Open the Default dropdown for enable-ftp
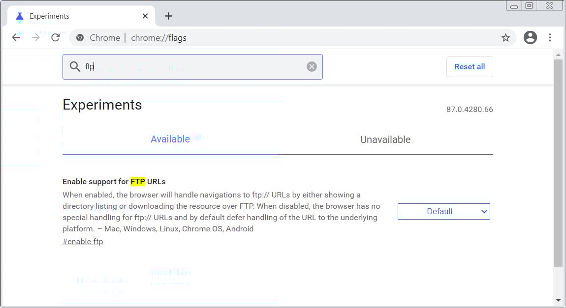 (x=443, y=211)
